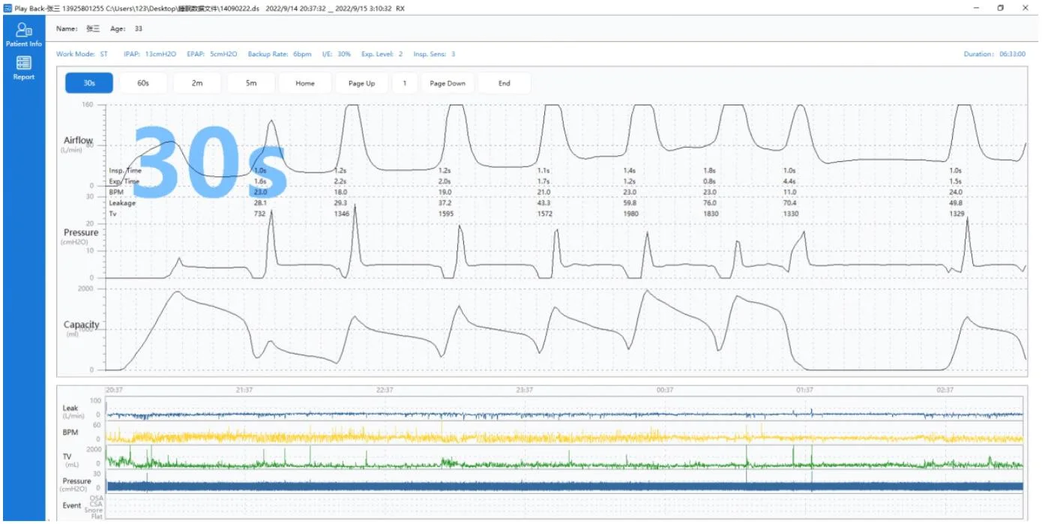Switch to the 60s time scale
The width and height of the screenshot is (1042, 524).
click(x=143, y=83)
